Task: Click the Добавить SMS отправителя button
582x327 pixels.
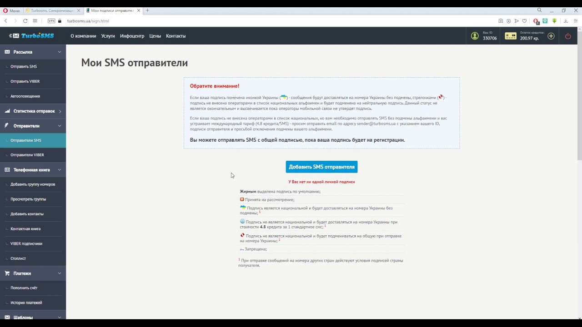Action: coord(321,167)
